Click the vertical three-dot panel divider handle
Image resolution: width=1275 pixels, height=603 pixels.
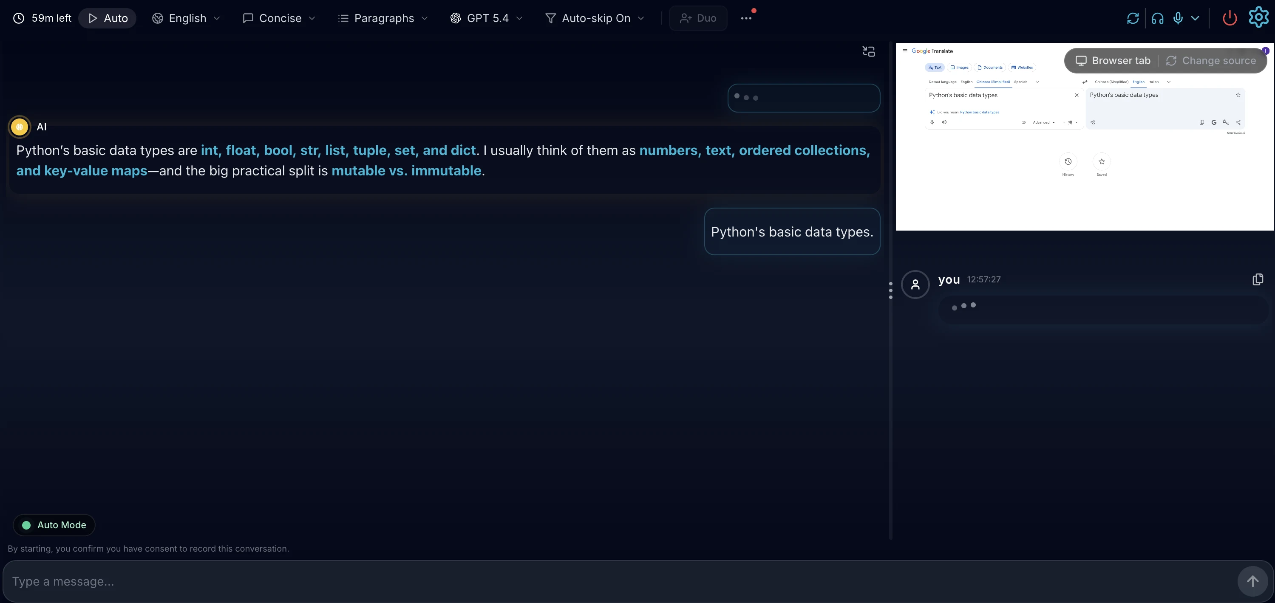click(890, 290)
